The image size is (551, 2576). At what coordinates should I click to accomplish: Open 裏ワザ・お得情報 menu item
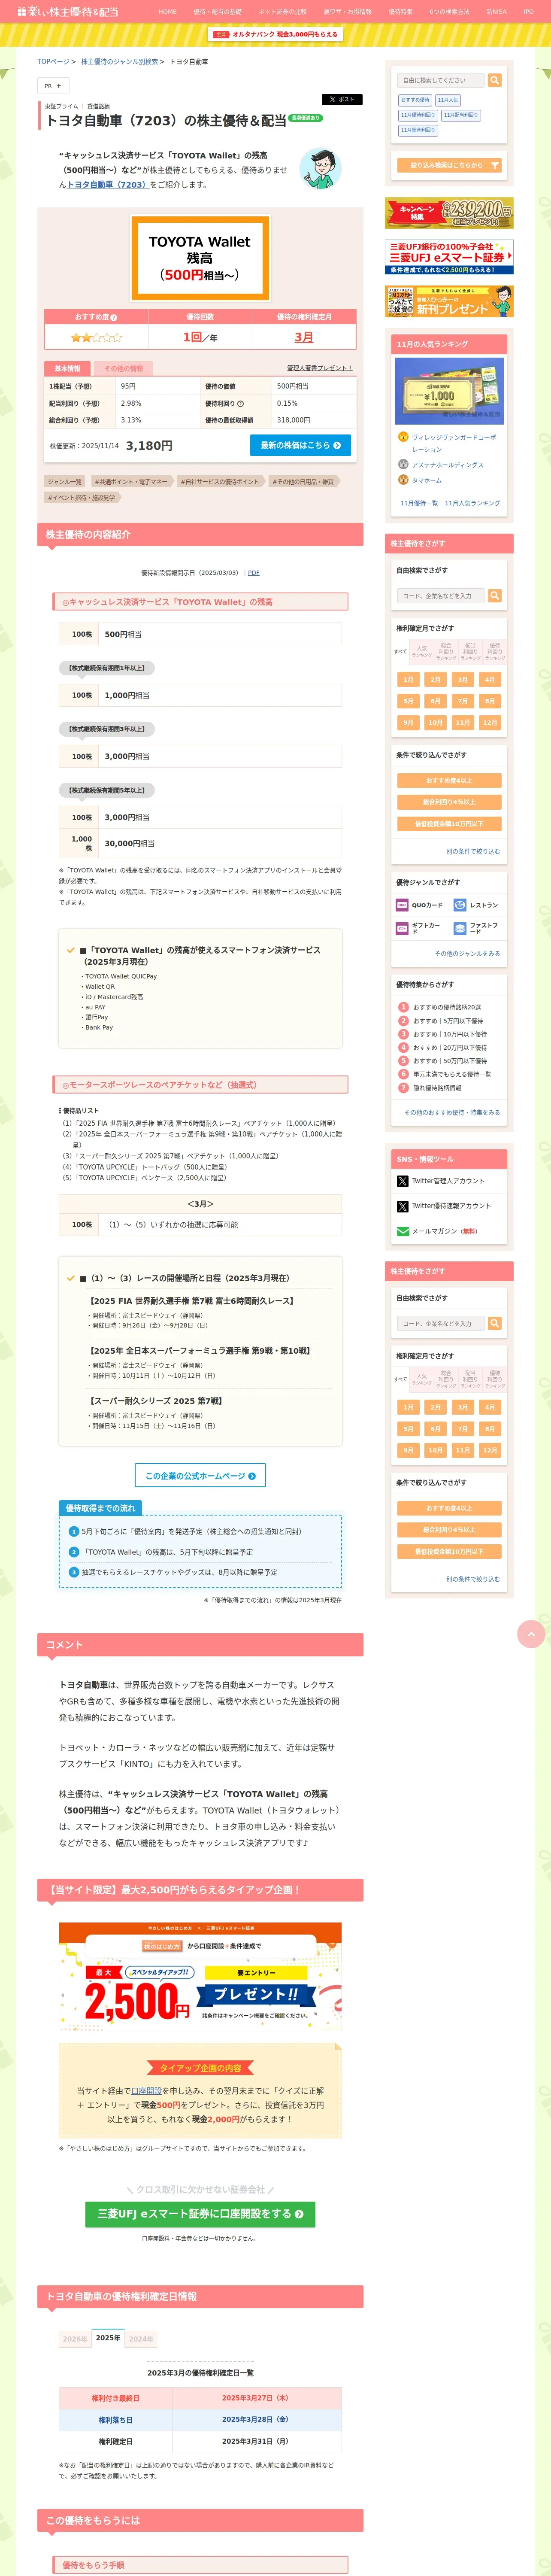pos(347,12)
